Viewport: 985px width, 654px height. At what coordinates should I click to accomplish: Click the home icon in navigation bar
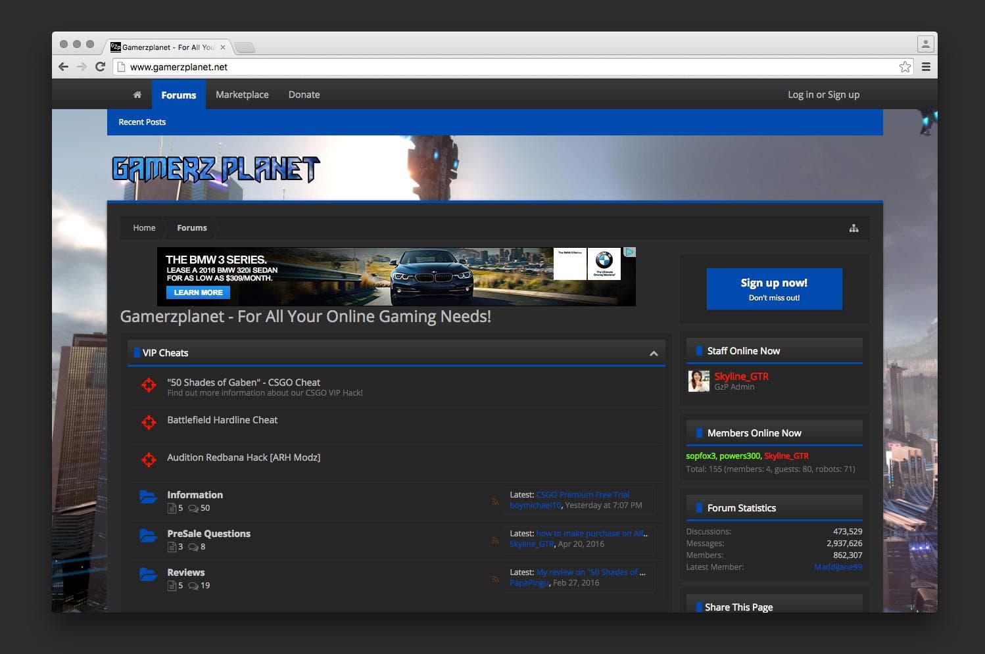pyautogui.click(x=137, y=95)
